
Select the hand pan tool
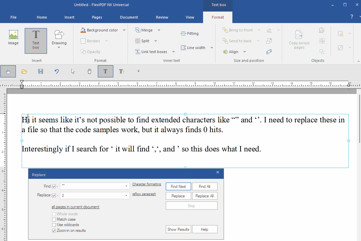[x=89, y=71]
